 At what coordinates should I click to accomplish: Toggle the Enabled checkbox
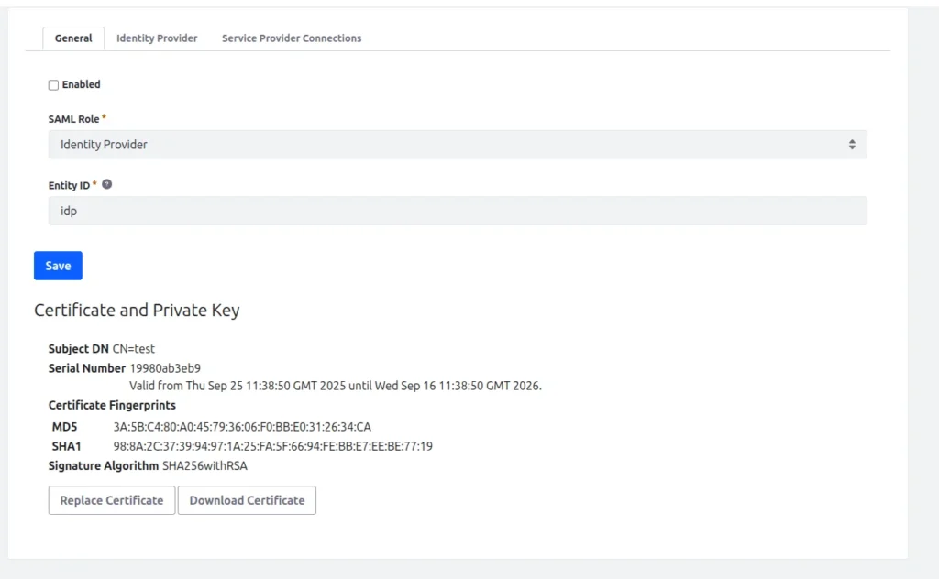tap(53, 85)
